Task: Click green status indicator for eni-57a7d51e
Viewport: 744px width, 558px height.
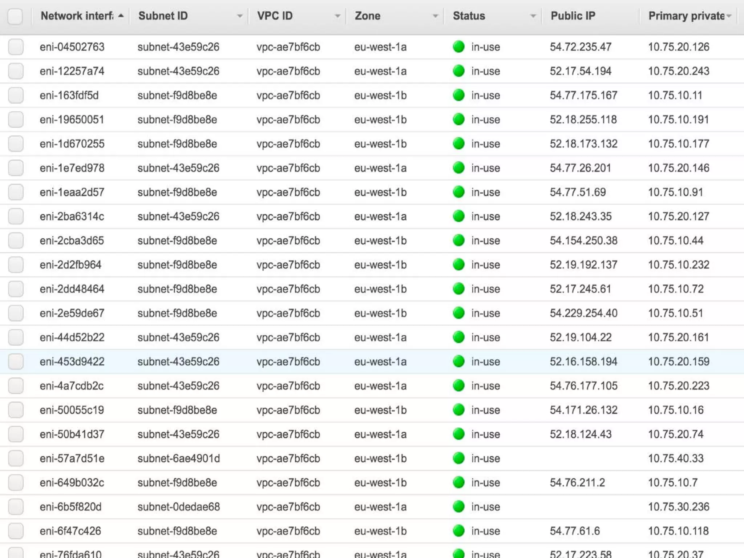Action: [x=458, y=458]
